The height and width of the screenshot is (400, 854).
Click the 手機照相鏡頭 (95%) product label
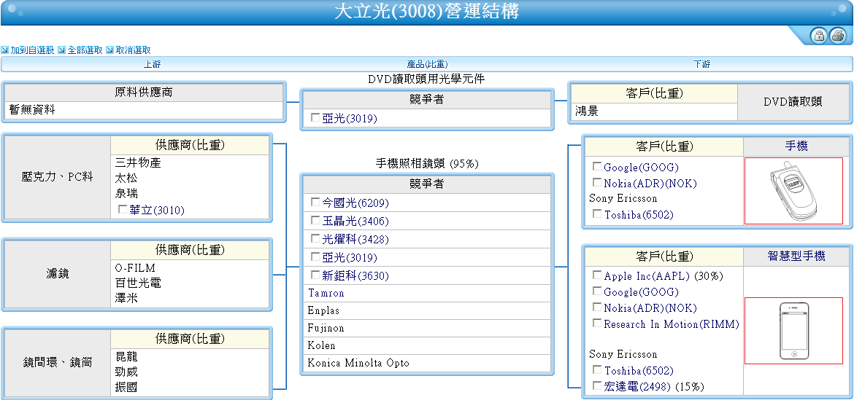[x=427, y=163]
